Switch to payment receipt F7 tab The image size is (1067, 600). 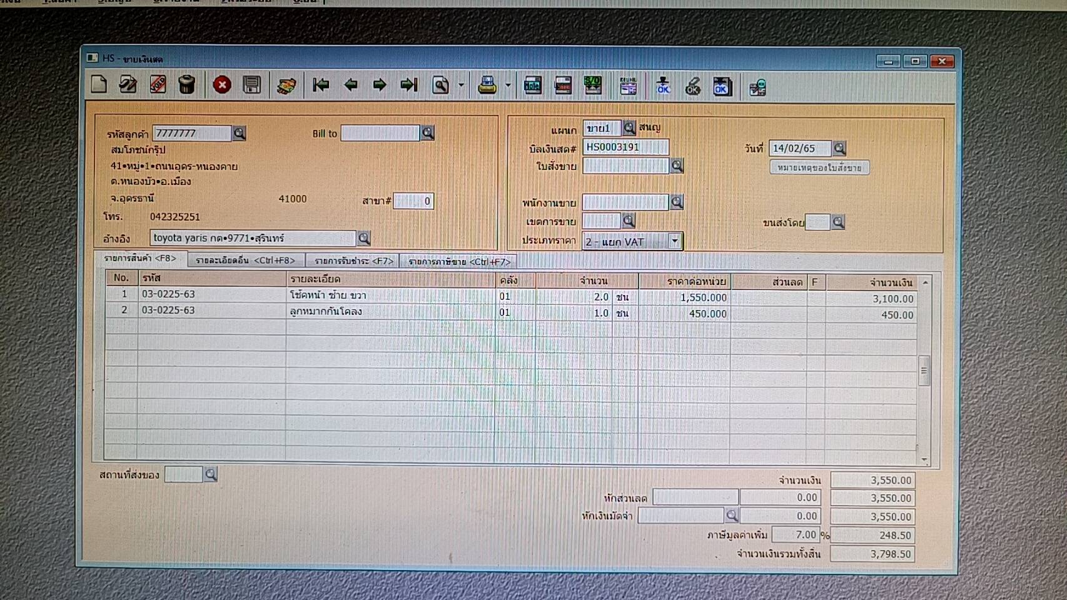[x=354, y=261]
